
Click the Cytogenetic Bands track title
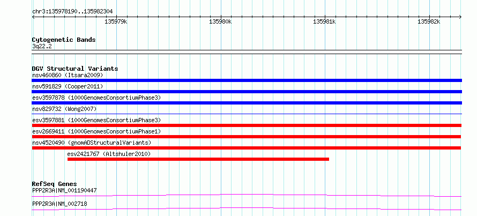tap(64, 40)
